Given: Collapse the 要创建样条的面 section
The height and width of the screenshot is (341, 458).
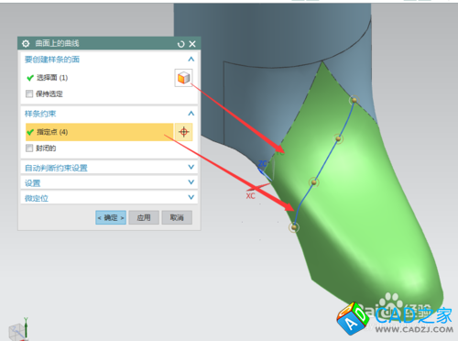Looking at the screenshot, I should coord(191,59).
